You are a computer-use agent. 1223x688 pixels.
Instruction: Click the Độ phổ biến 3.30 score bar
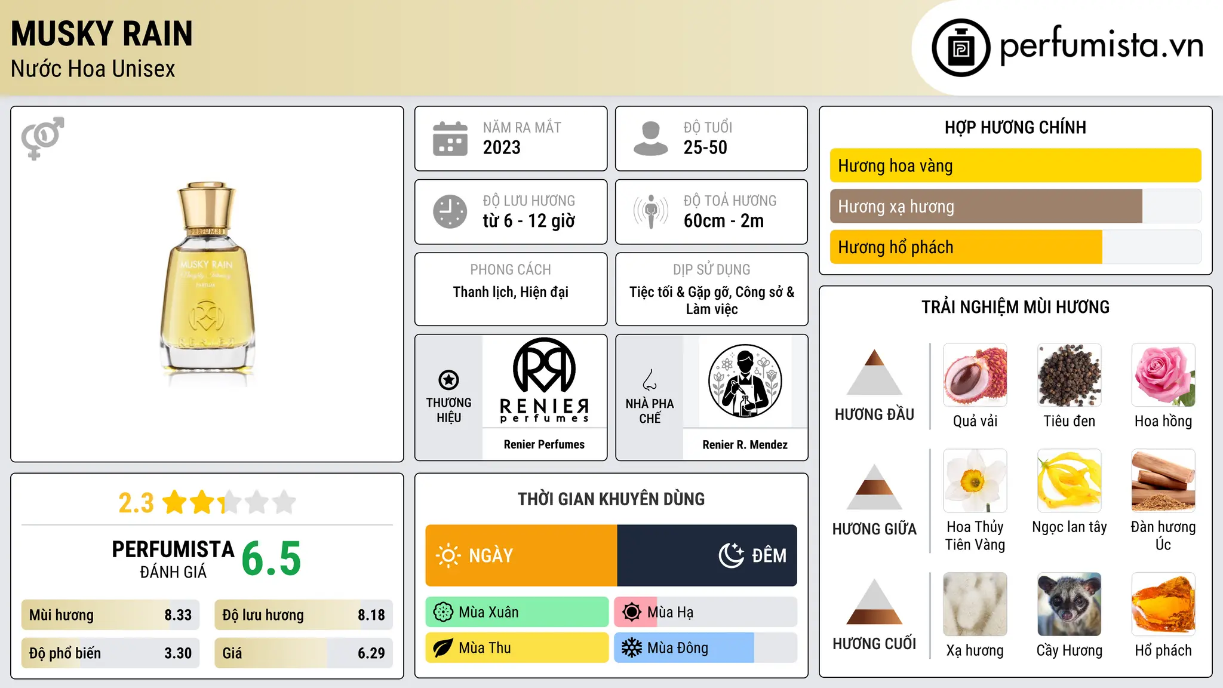pyautogui.click(x=110, y=653)
